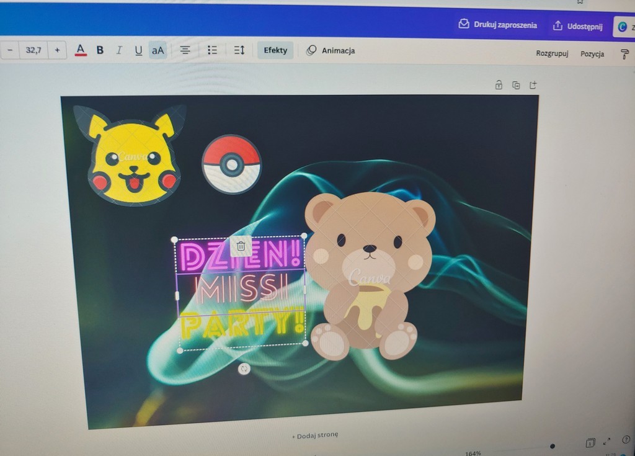Open the page grid view icon
Image resolution: width=635 pixels, height=456 pixels.
click(590, 442)
